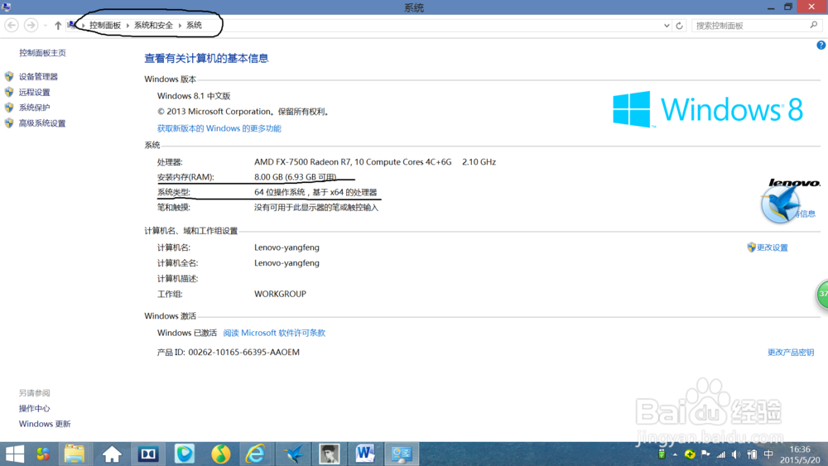The height and width of the screenshot is (466, 828).
Task: Refresh the address bar view
Action: click(680, 26)
